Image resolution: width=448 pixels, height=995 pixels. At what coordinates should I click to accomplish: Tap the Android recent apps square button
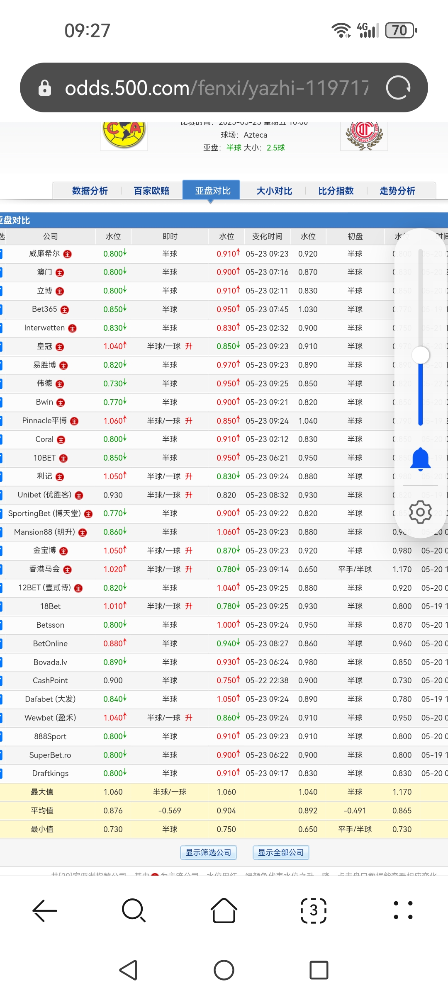(x=319, y=970)
